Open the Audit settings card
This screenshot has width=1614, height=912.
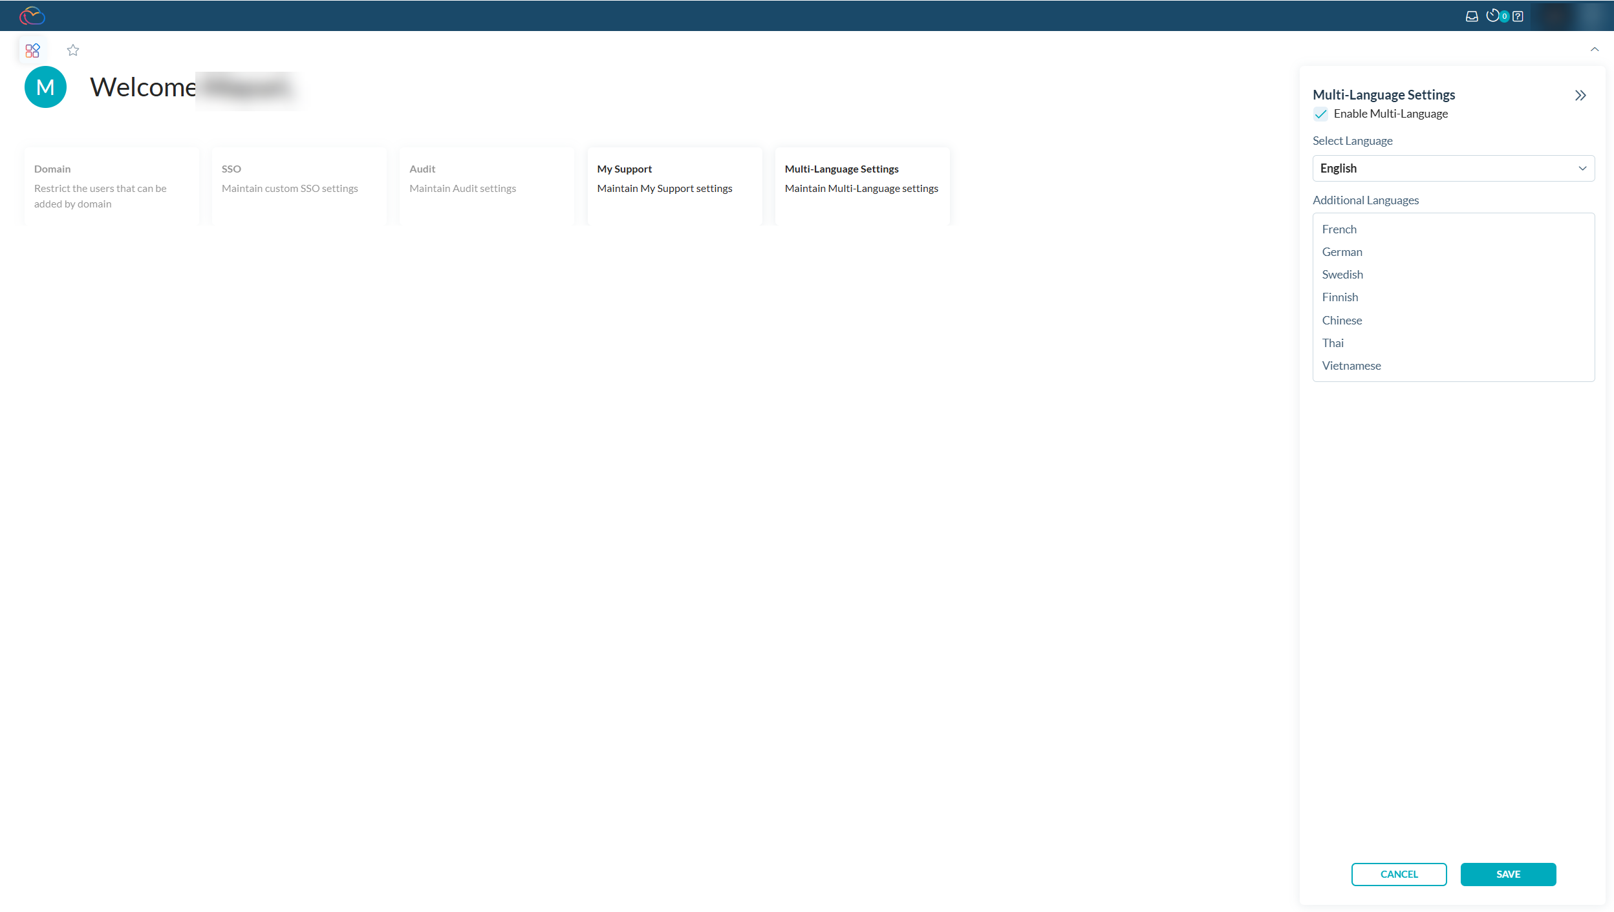(486, 186)
